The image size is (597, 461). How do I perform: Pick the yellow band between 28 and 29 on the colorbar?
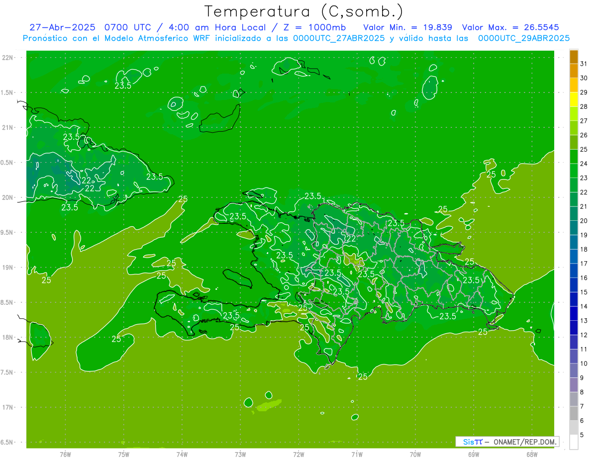pyautogui.click(x=574, y=99)
